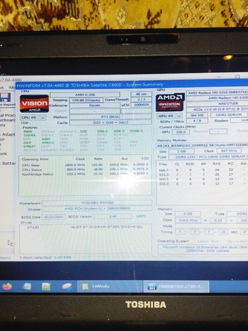Click the Northbridge Status row
The height and width of the screenshot is (331, 248).
click(x=85, y=174)
